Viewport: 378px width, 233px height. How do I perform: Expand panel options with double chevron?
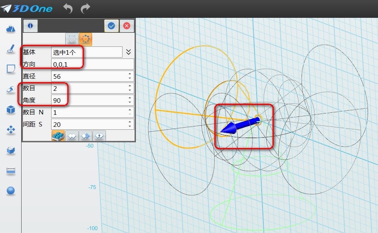coord(128,52)
